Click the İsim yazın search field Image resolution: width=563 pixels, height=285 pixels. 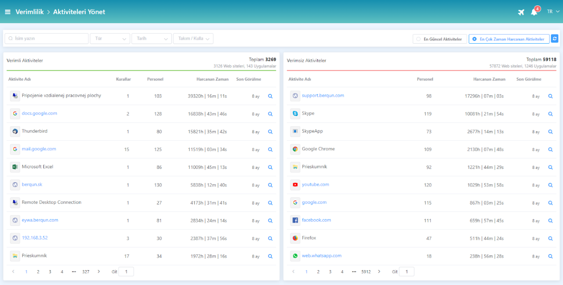tap(47, 39)
